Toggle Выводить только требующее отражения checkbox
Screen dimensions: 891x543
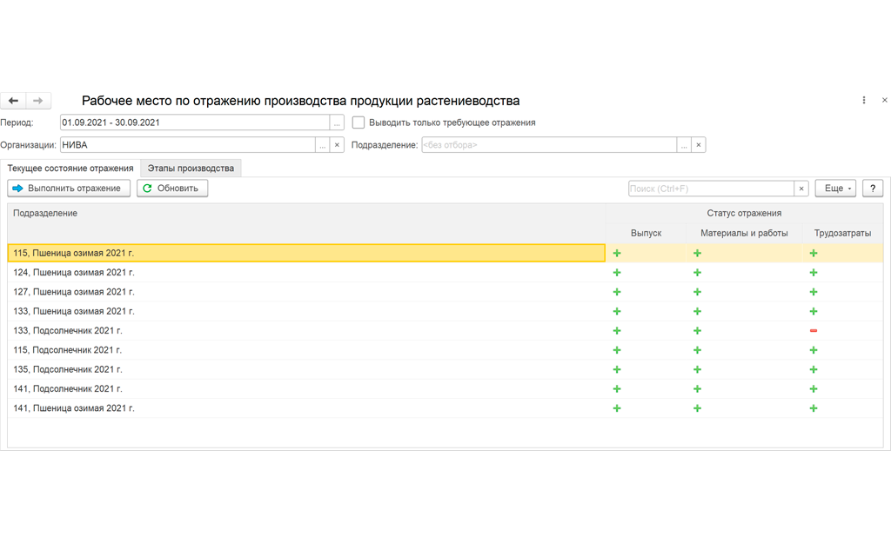[358, 123]
